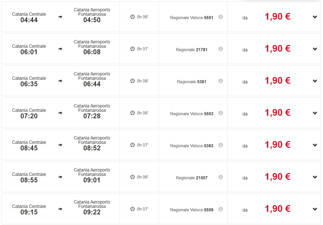The image size is (323, 225).
Task: Expand the 08:55 train row chevron
Action: click(315, 177)
